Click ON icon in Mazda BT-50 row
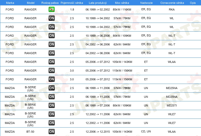The height and width of the screenshot is (136, 201). tap(51, 132)
